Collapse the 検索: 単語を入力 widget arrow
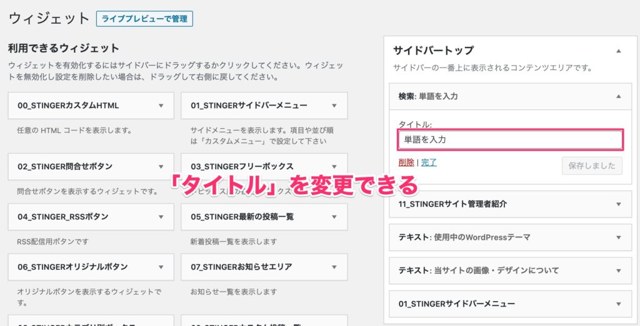 (x=619, y=96)
